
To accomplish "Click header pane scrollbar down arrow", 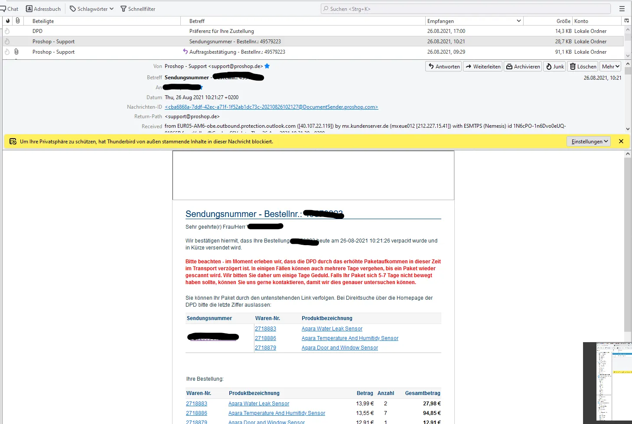I will click(628, 129).
